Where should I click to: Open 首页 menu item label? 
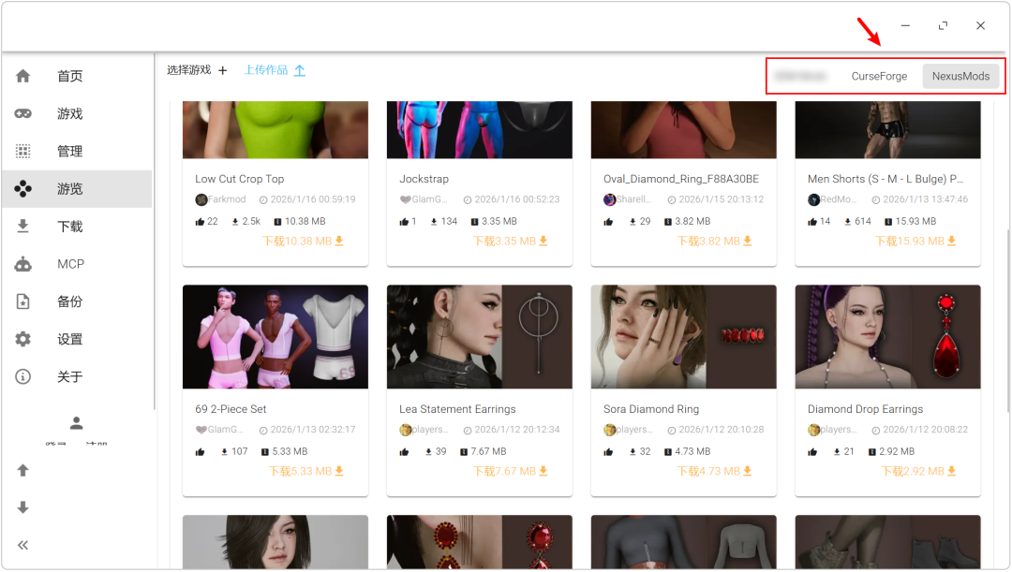point(69,76)
